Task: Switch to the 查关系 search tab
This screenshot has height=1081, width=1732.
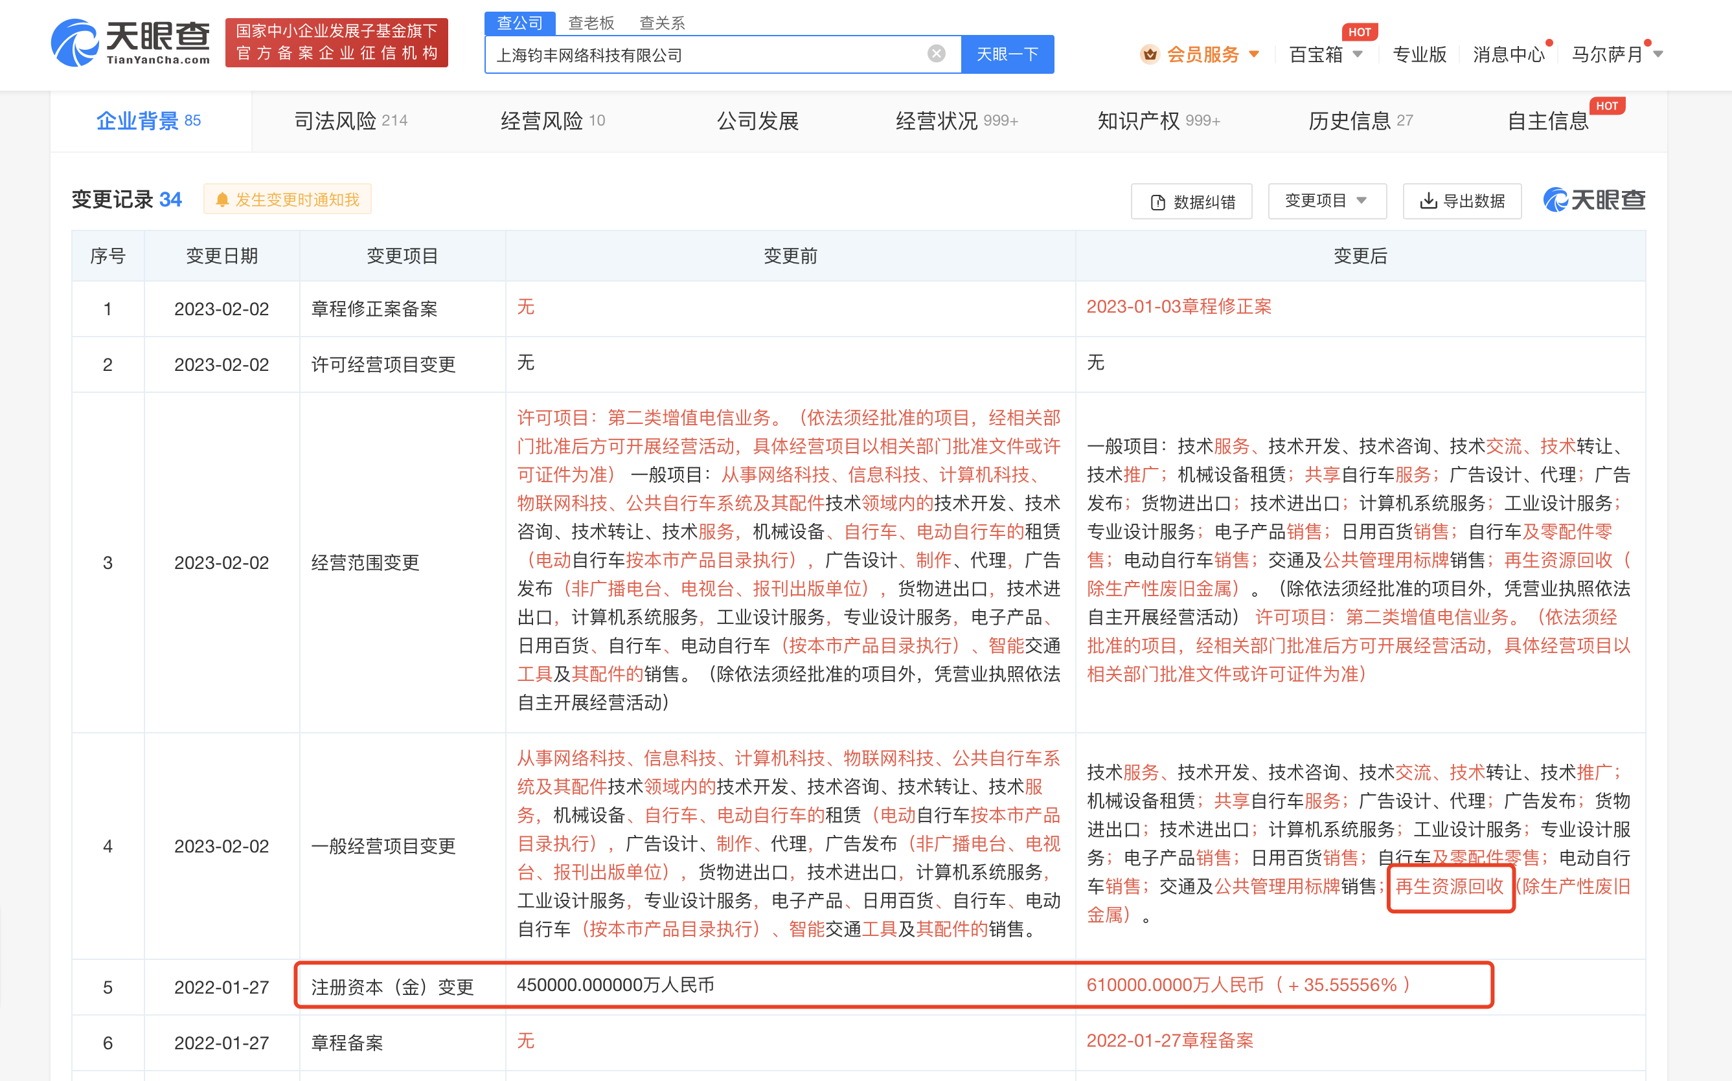Action: [x=662, y=23]
